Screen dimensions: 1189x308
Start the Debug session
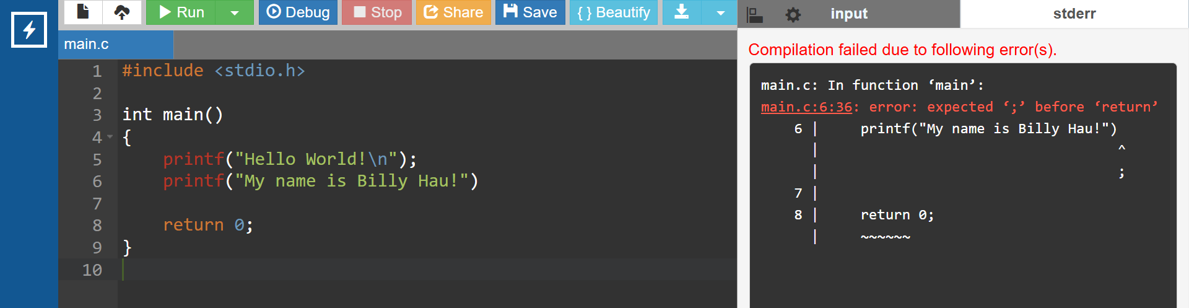pyautogui.click(x=298, y=12)
